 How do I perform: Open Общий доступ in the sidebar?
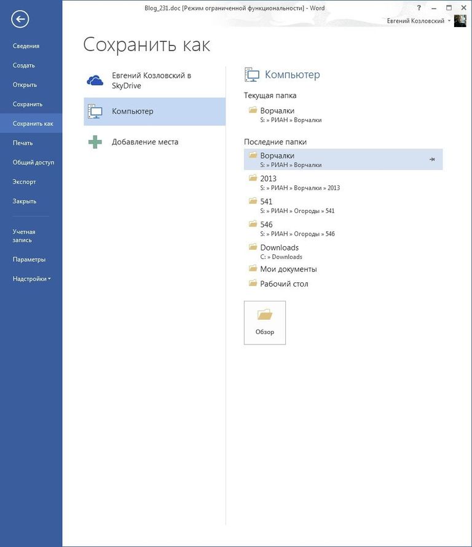tap(33, 162)
